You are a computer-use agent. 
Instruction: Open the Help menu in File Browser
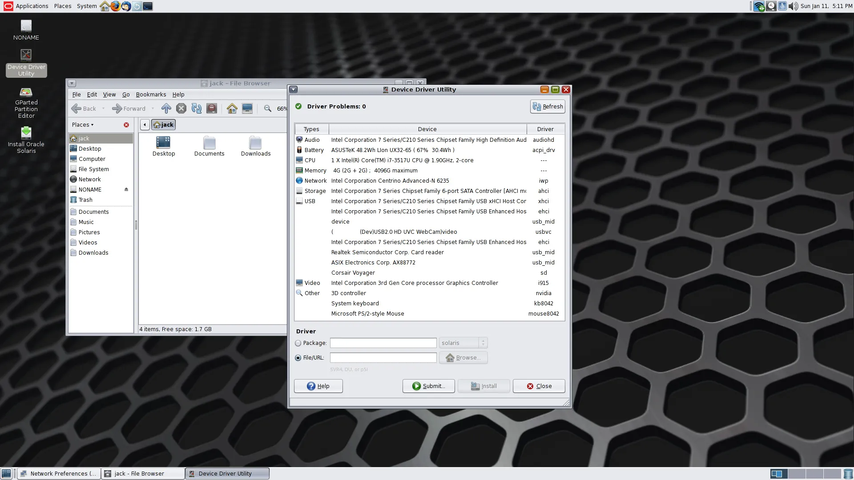(x=178, y=94)
